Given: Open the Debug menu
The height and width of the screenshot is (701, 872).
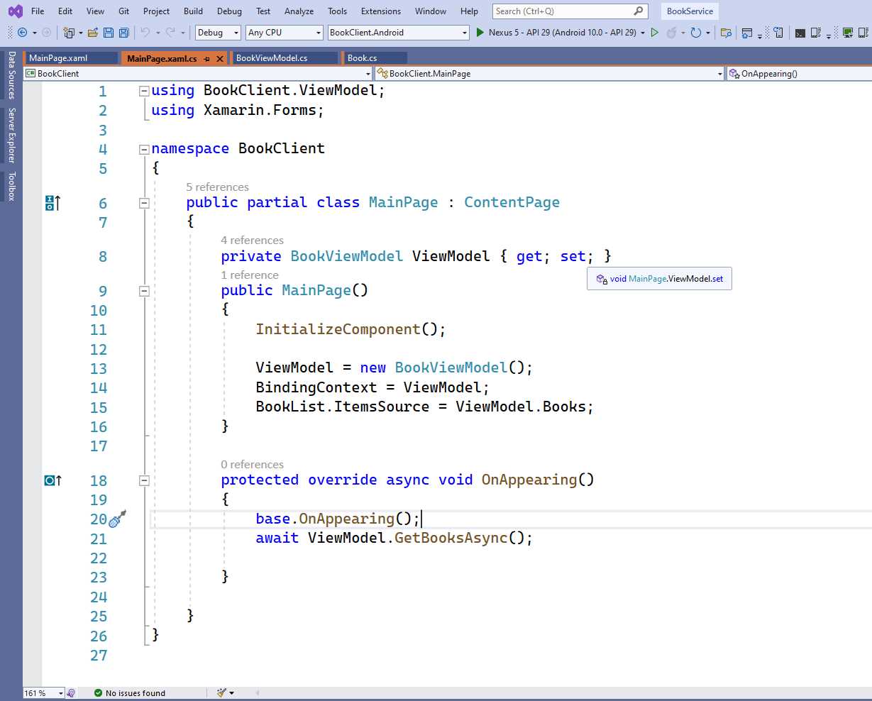Looking at the screenshot, I should (x=229, y=11).
